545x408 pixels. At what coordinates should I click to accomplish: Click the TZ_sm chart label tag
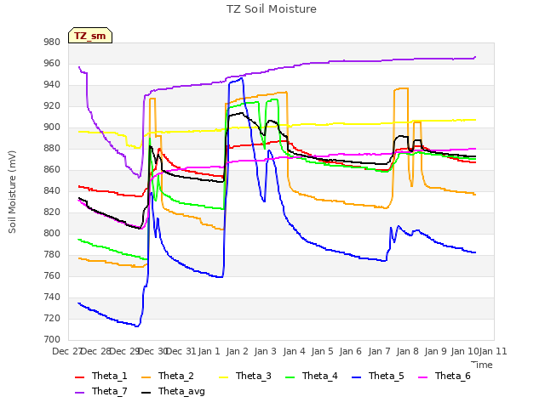tap(90, 36)
